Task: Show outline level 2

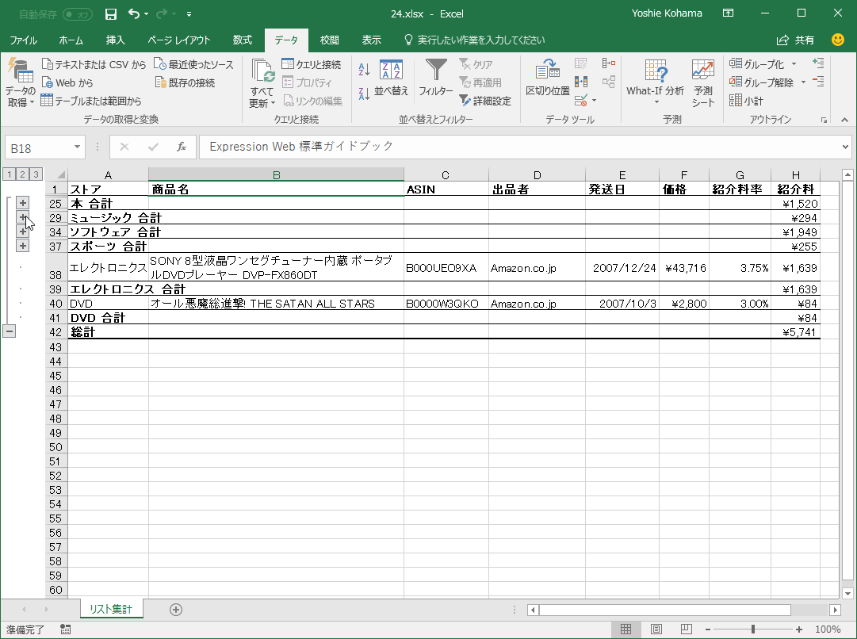Action: (22, 174)
